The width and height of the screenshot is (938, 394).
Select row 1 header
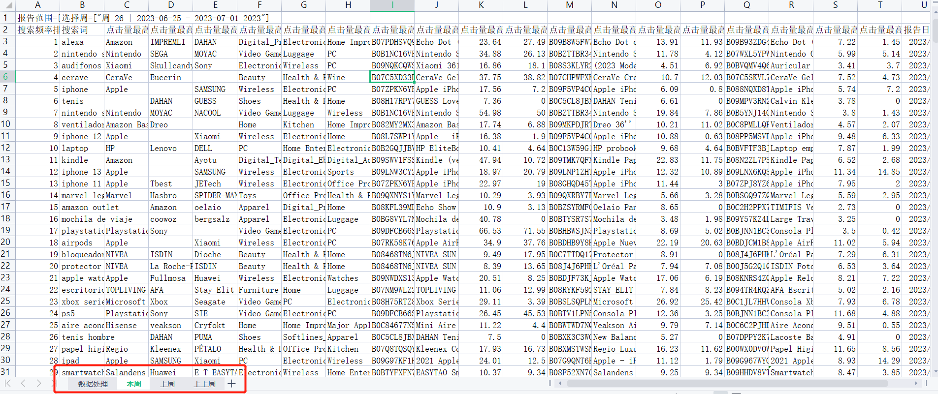pyautogui.click(x=7, y=18)
